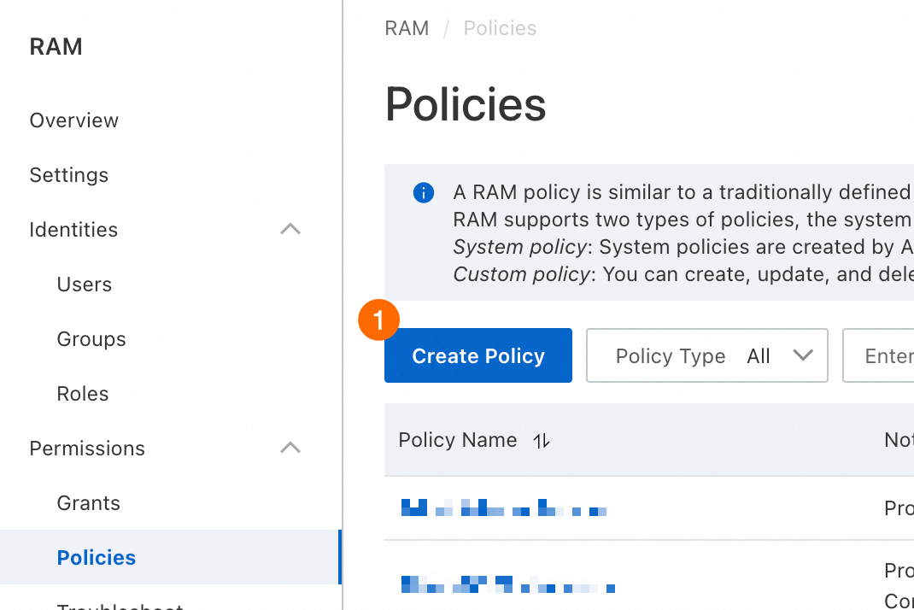This screenshot has height=610, width=914.
Task: Open the Policy Type dropdown
Action: [706, 356]
